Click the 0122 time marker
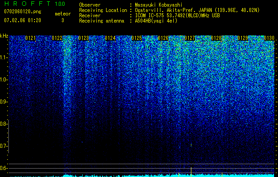 tap(57, 38)
